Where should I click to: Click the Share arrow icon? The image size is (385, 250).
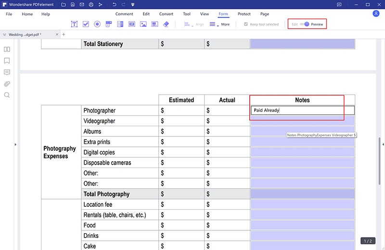point(100,4)
